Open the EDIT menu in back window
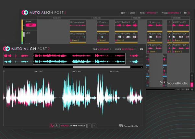Screen dimensions: 195x139 [x=124, y=13]
